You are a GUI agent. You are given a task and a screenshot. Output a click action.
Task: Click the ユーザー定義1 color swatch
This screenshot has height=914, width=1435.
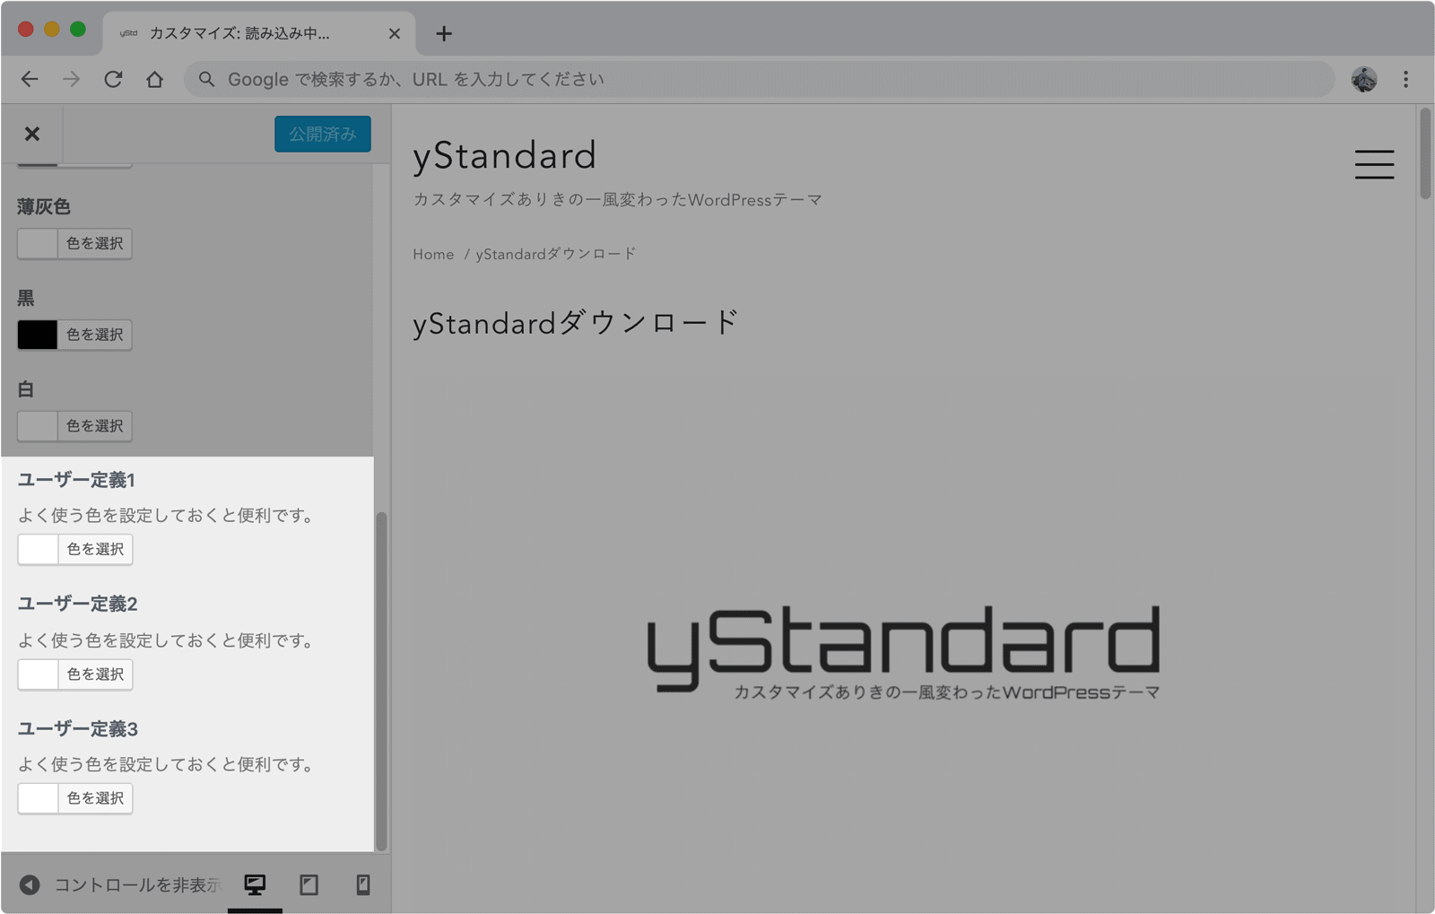pyautogui.click(x=38, y=549)
